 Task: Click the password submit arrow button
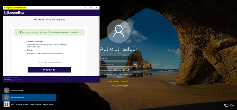[x=135, y=64]
